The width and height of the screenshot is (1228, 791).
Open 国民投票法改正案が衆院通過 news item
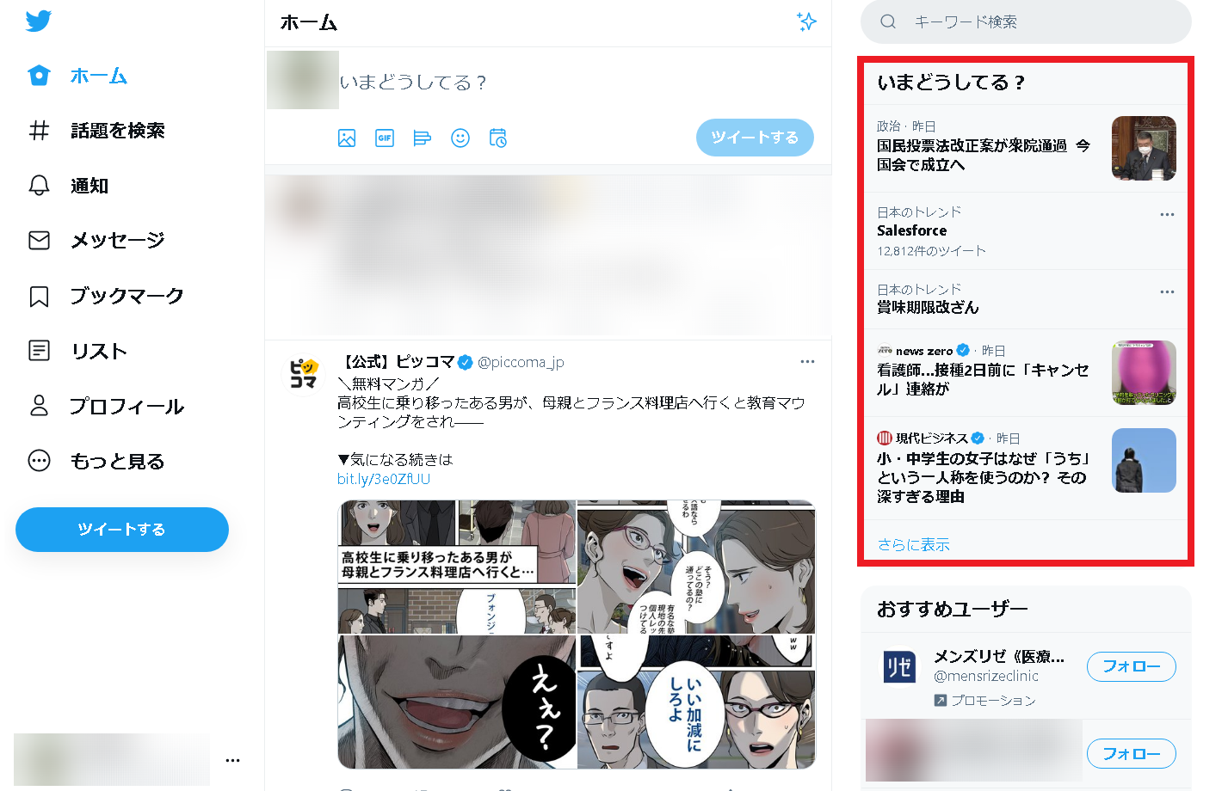click(984, 156)
